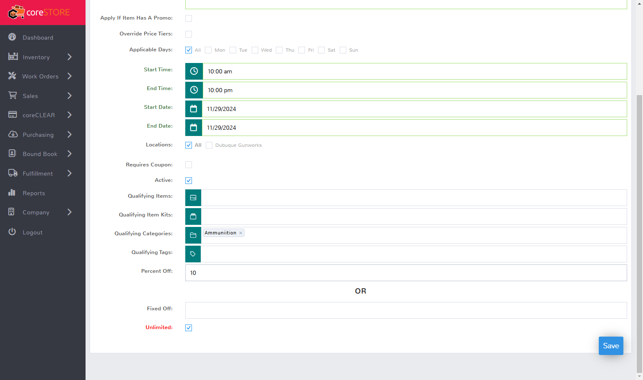Expand the Sales submenu chevron

70,96
